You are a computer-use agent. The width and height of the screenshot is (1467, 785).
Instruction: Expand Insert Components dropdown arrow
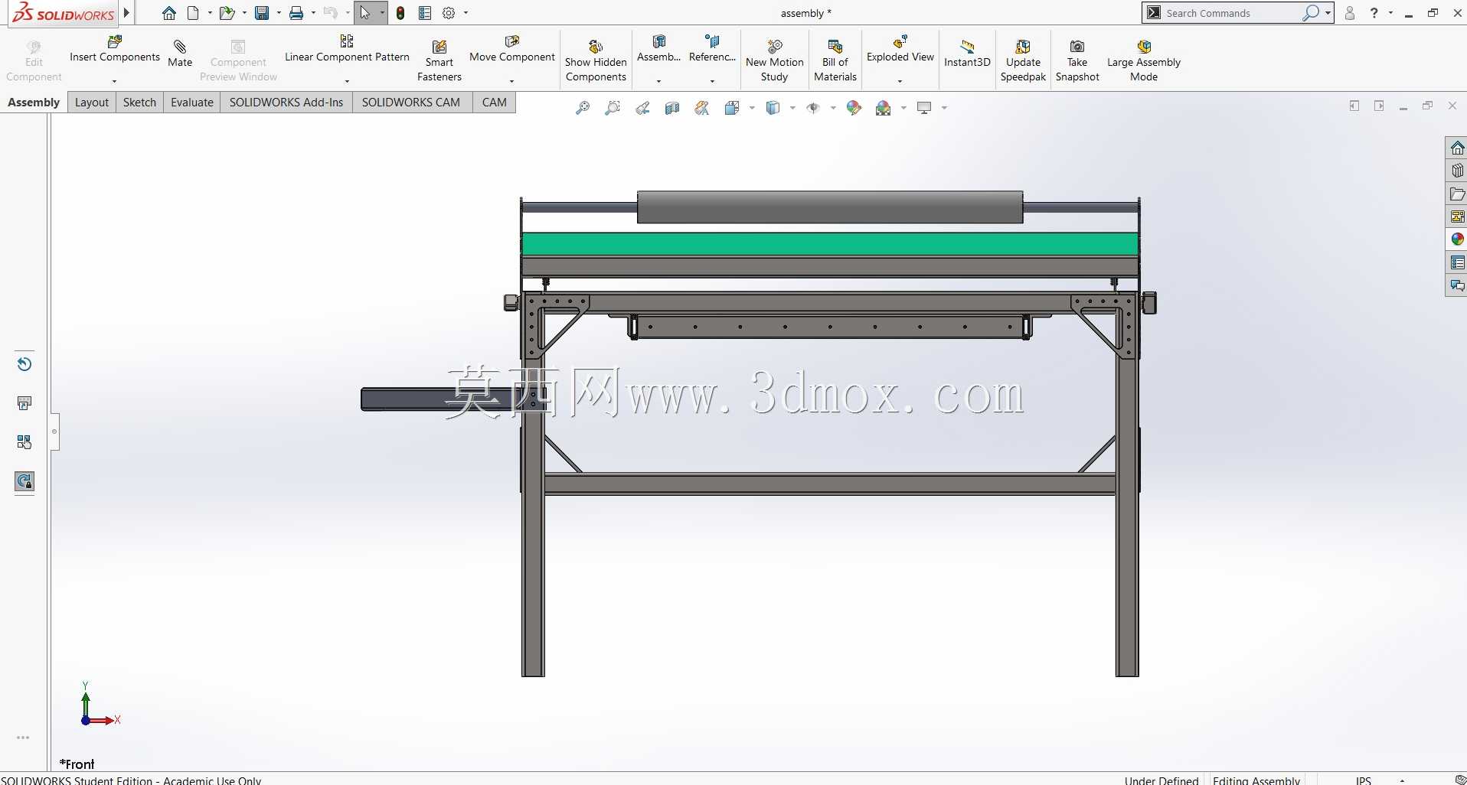(114, 81)
